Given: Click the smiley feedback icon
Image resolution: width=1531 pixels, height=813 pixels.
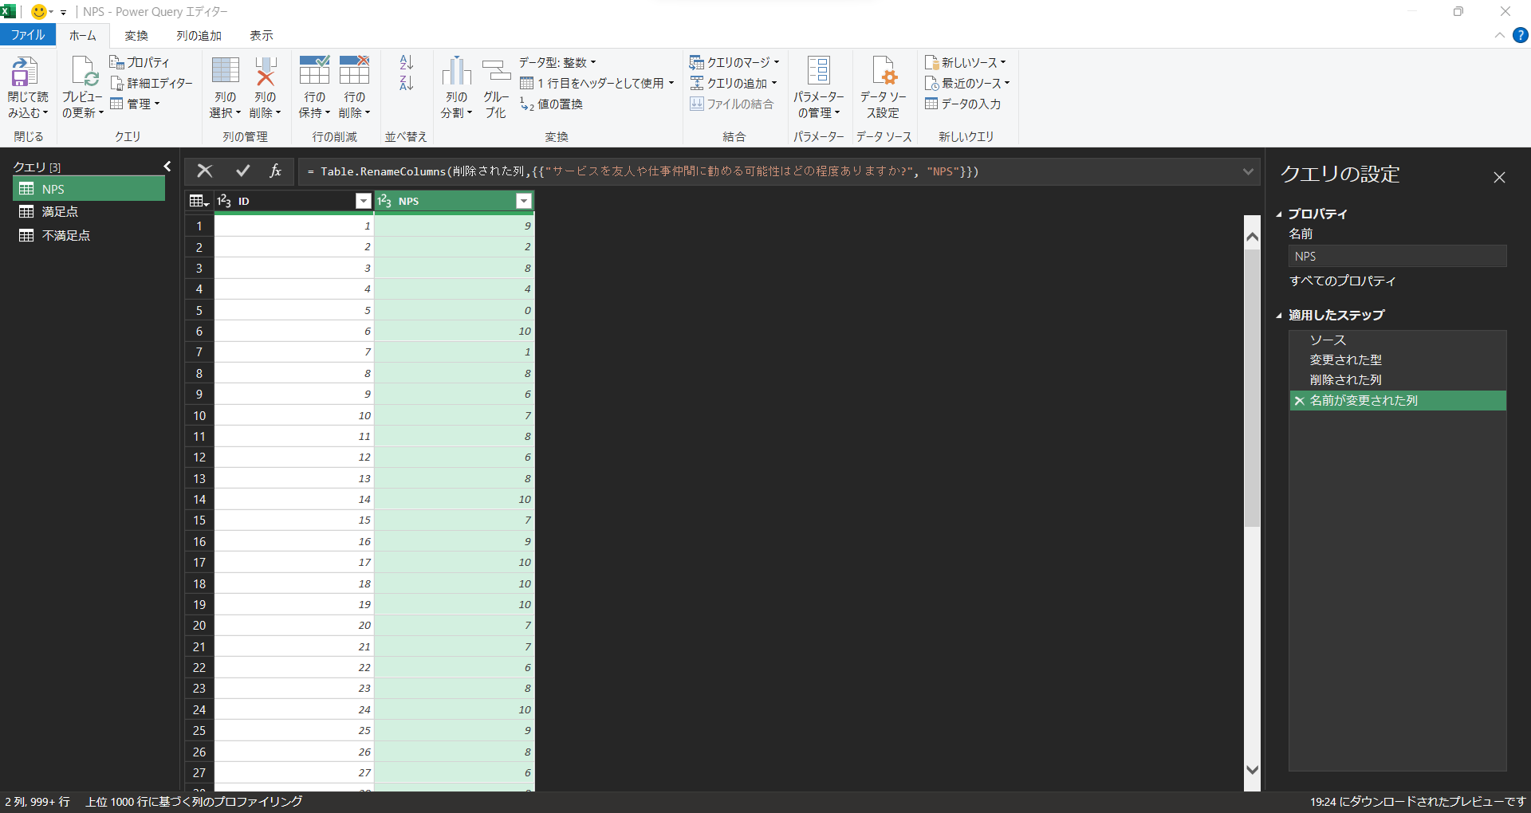Looking at the screenshot, I should click(x=38, y=12).
